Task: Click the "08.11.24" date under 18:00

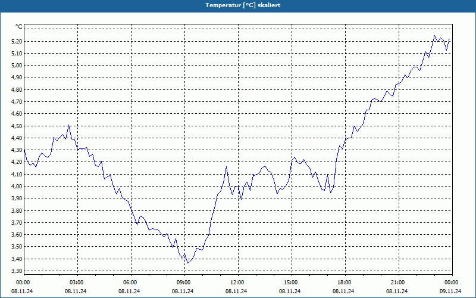Action: coord(343,291)
